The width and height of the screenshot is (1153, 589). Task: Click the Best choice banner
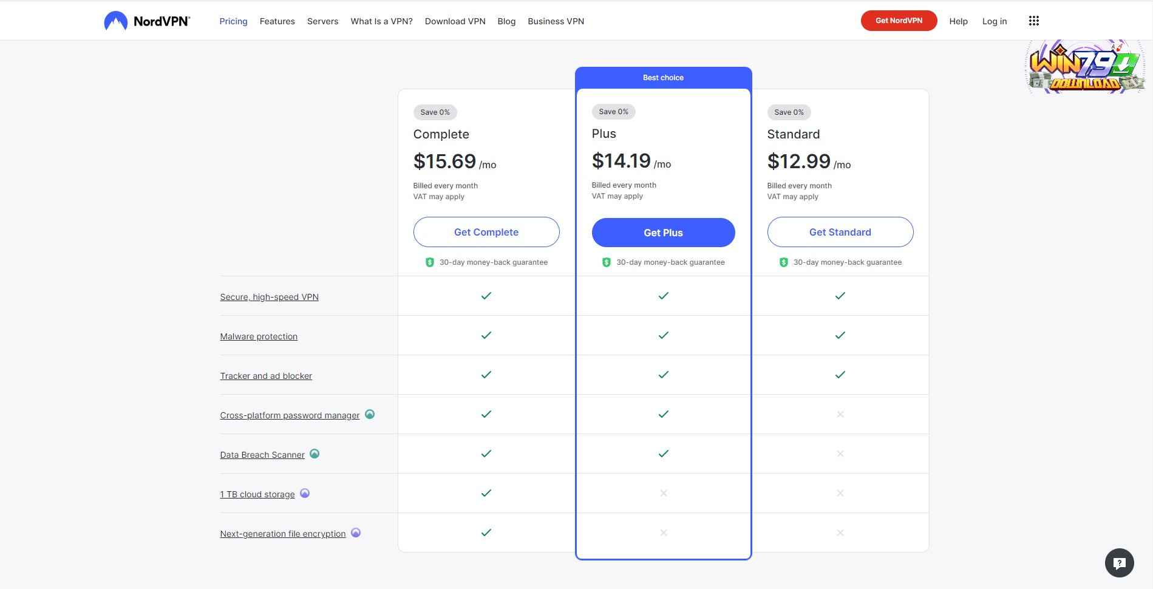[664, 78]
